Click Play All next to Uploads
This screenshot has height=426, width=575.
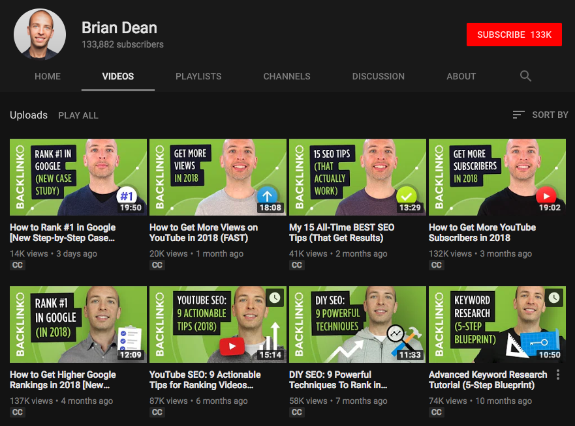tap(78, 115)
